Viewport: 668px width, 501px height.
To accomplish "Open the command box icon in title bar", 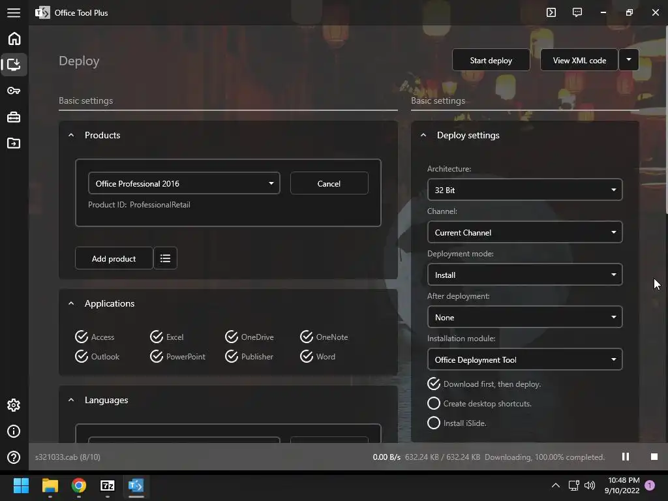I will click(x=551, y=12).
